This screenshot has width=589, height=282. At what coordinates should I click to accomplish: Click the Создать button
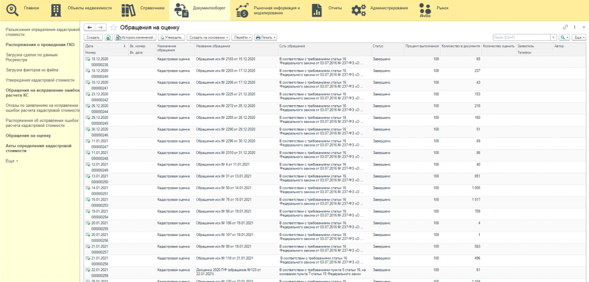click(x=93, y=37)
